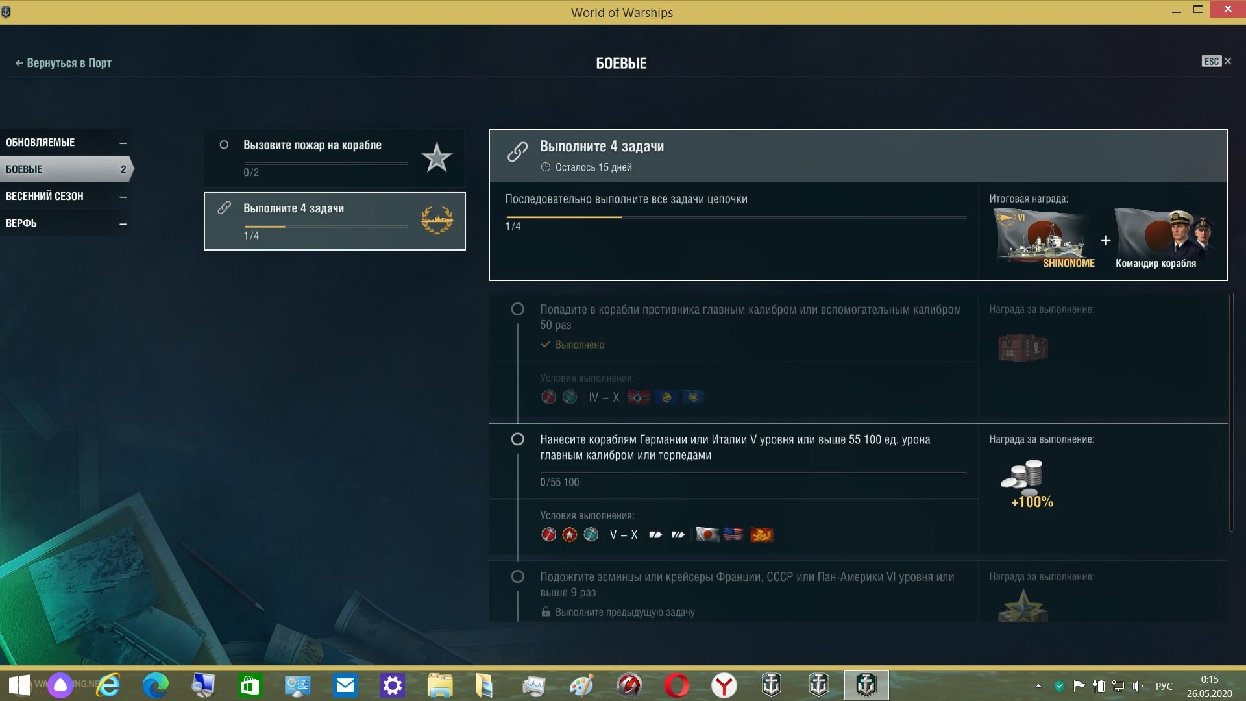Click the star reward icon for the ignite task
The image size is (1246, 701).
1023,606
